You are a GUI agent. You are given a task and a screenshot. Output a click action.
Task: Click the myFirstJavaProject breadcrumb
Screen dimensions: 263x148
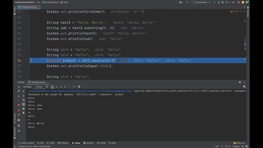tap(25, 2)
